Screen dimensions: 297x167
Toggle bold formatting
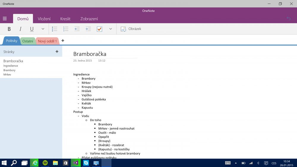(9, 29)
